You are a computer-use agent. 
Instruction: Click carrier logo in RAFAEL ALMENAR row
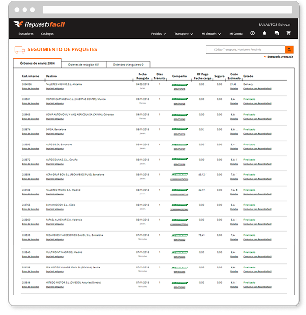point(180,220)
